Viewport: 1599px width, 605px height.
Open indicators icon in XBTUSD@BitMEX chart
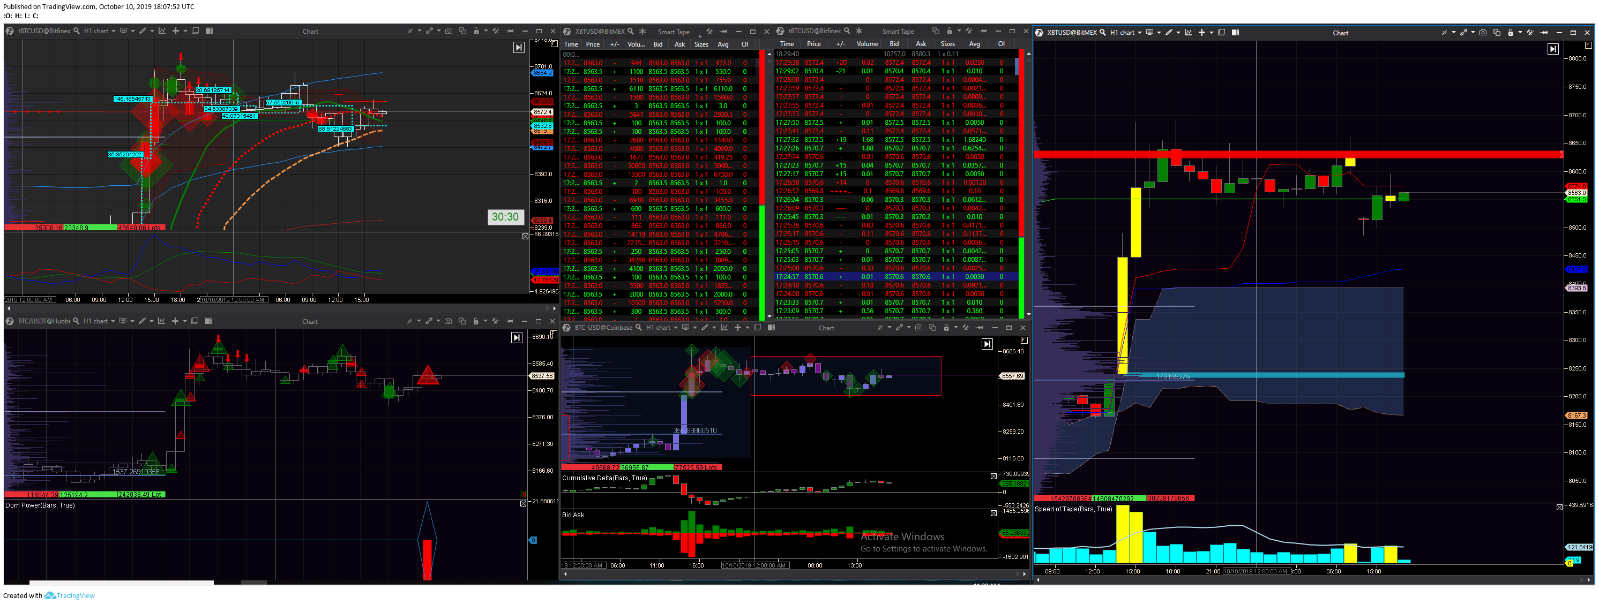1189,33
